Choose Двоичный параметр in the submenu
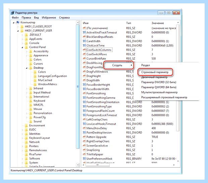The width and height of the screenshot is (208, 183). pyautogui.click(x=154, y=77)
